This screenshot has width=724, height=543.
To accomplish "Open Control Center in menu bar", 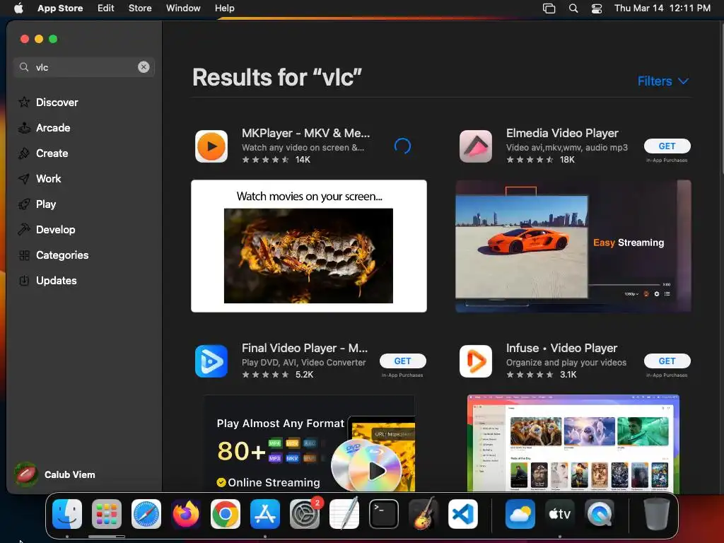I will 597,8.
